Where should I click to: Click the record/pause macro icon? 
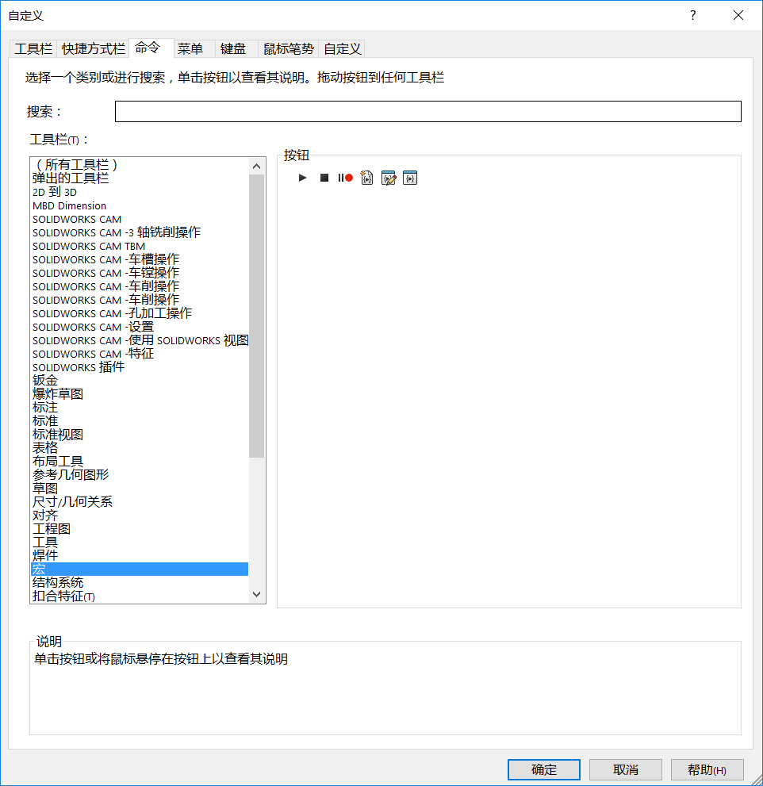coord(345,178)
